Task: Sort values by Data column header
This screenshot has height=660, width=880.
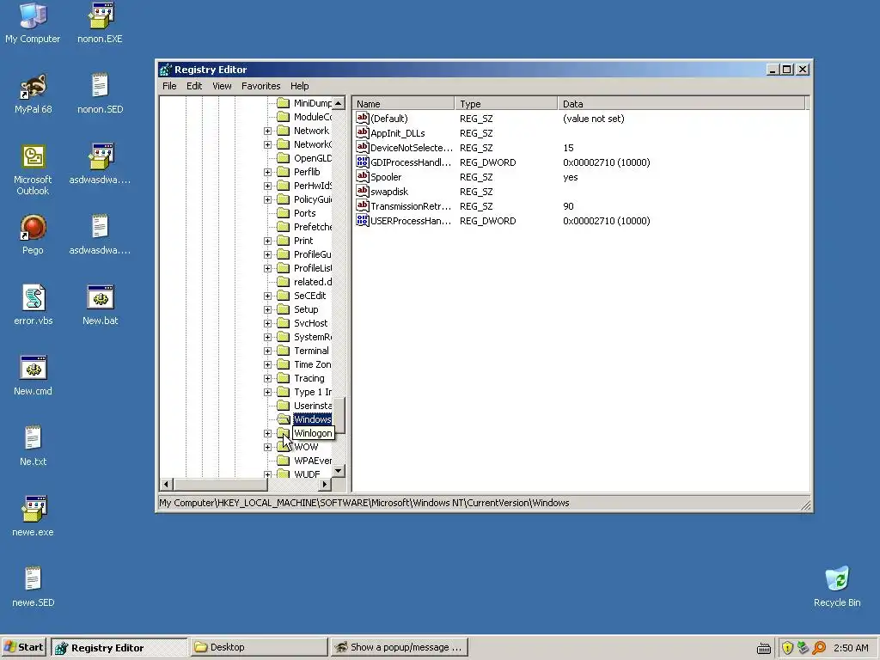Action: tap(681, 104)
